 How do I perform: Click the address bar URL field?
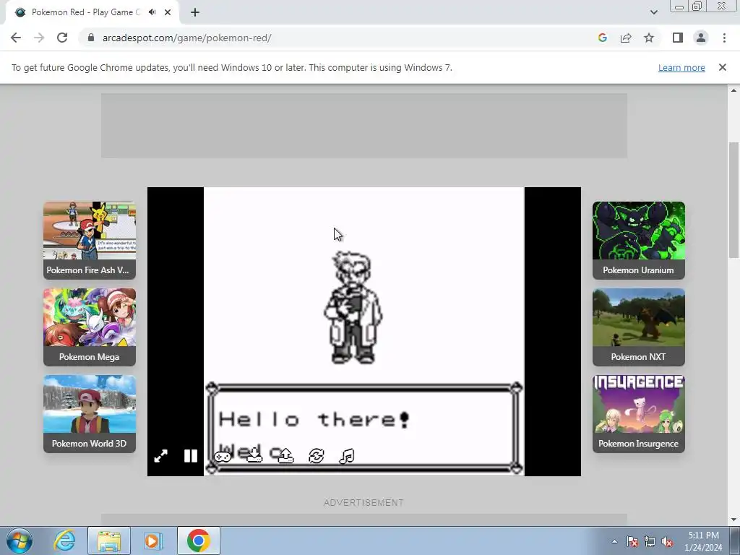[x=340, y=38]
